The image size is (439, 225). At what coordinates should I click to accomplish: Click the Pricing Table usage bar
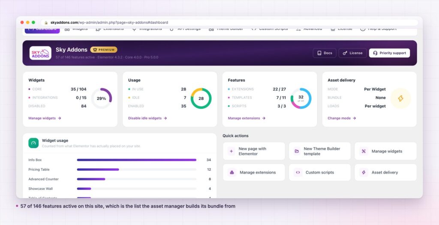pos(137,169)
